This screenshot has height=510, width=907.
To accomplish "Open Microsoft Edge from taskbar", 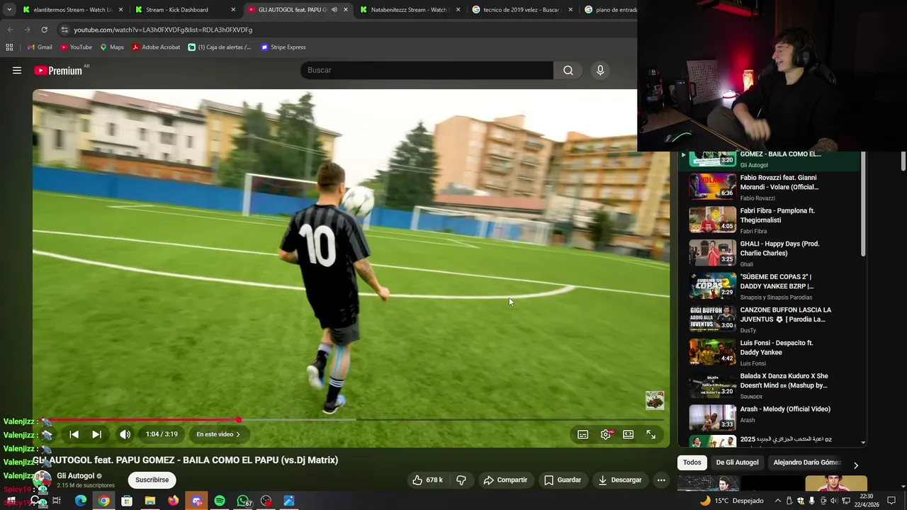I will (x=81, y=501).
